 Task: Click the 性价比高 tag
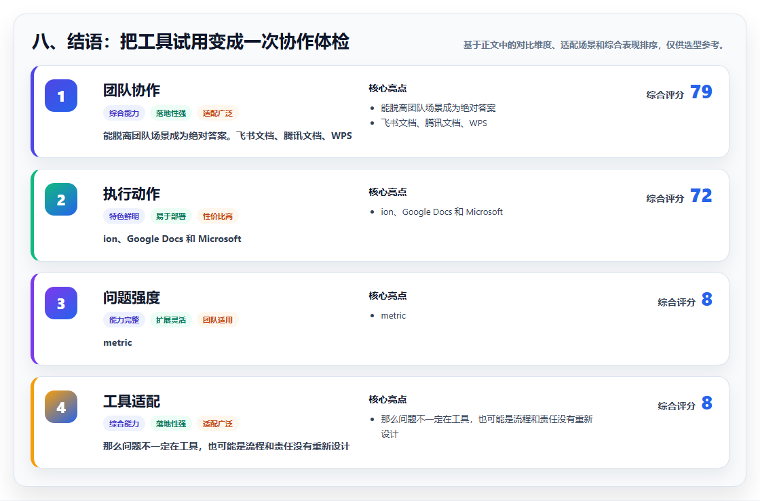[x=218, y=216]
